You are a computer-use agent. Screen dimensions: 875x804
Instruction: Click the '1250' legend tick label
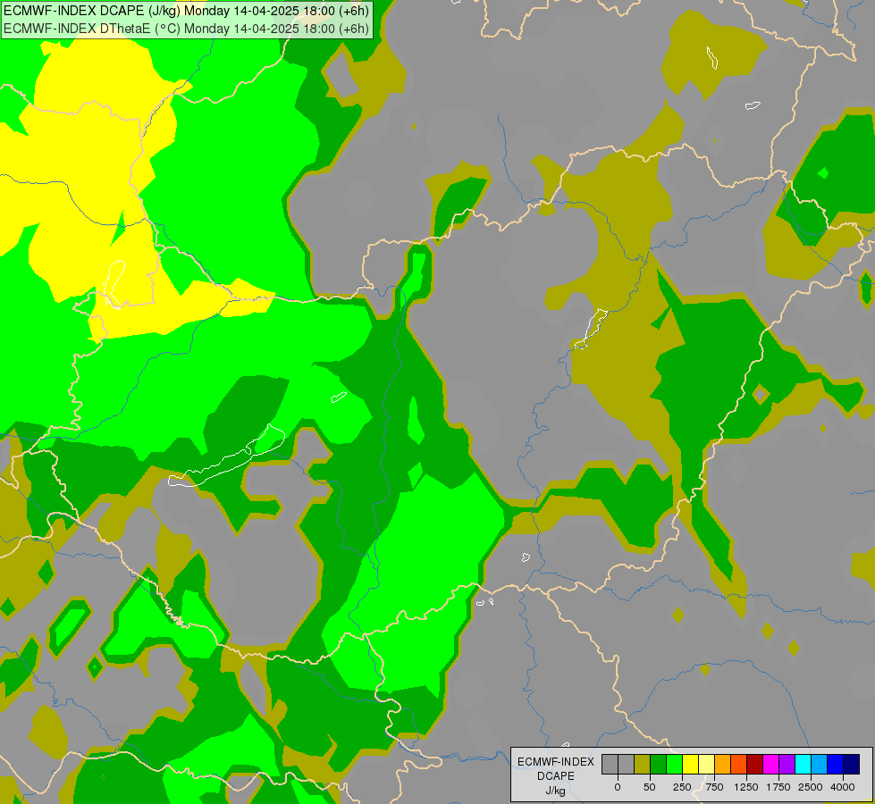tap(746, 787)
